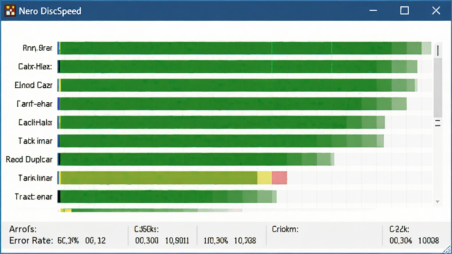Select the "Tack imar" row label
452x254 pixels.
35,141
